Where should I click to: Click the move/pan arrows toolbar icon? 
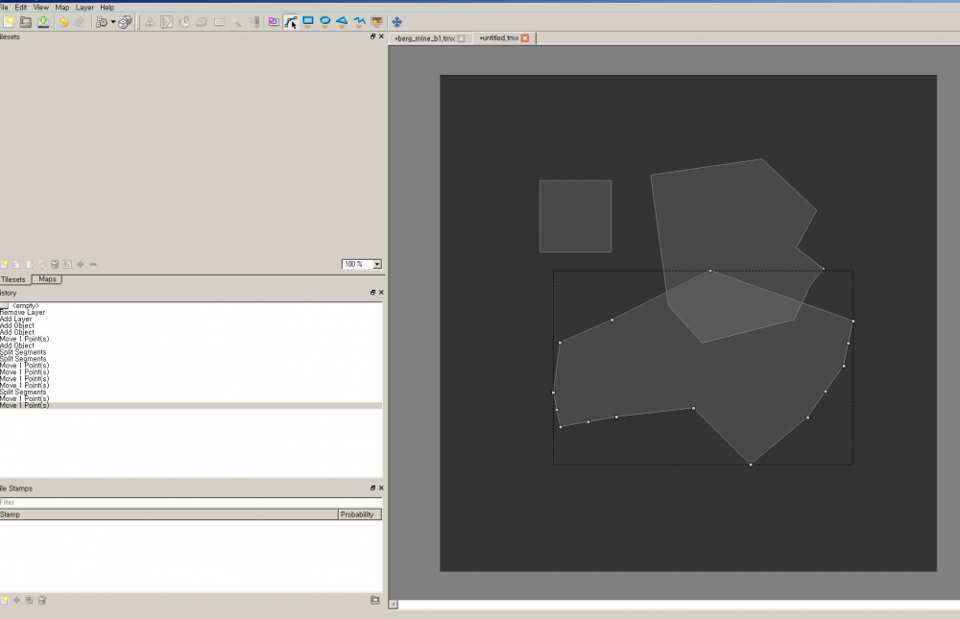(x=397, y=21)
